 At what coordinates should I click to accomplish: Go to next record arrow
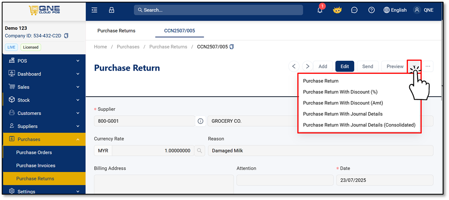pyautogui.click(x=307, y=67)
